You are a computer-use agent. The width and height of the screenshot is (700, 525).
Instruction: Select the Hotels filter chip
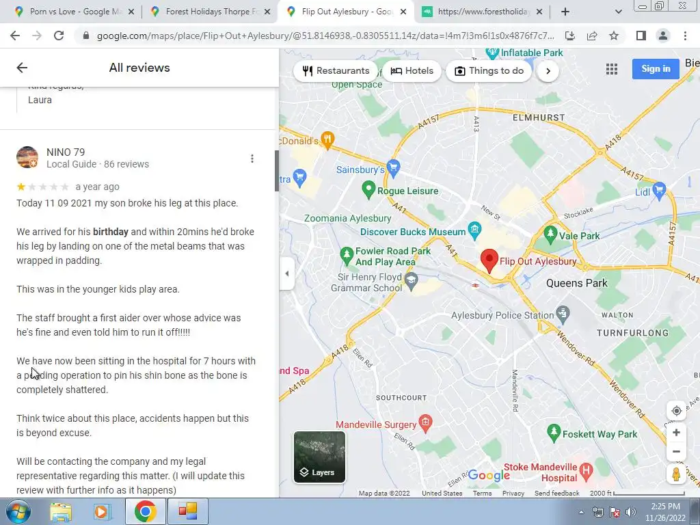[x=412, y=70]
